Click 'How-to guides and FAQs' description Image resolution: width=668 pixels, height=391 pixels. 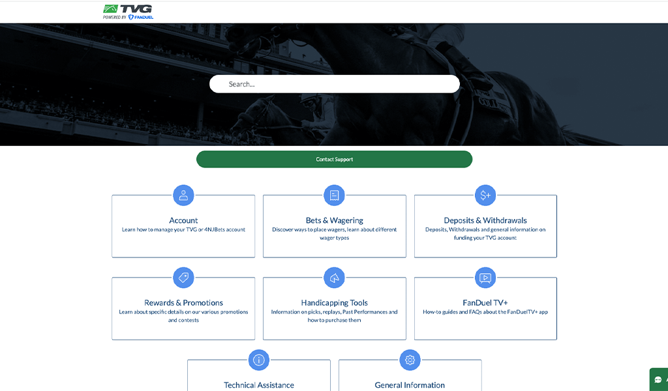[485, 312]
